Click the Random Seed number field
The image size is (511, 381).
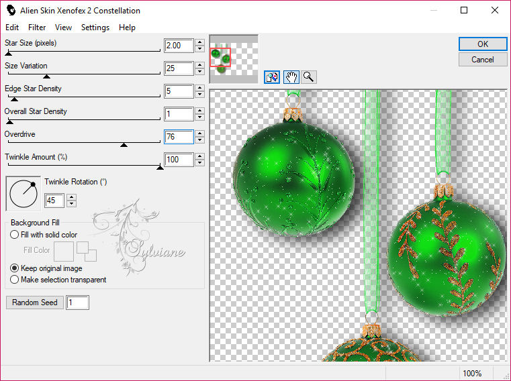[78, 303]
